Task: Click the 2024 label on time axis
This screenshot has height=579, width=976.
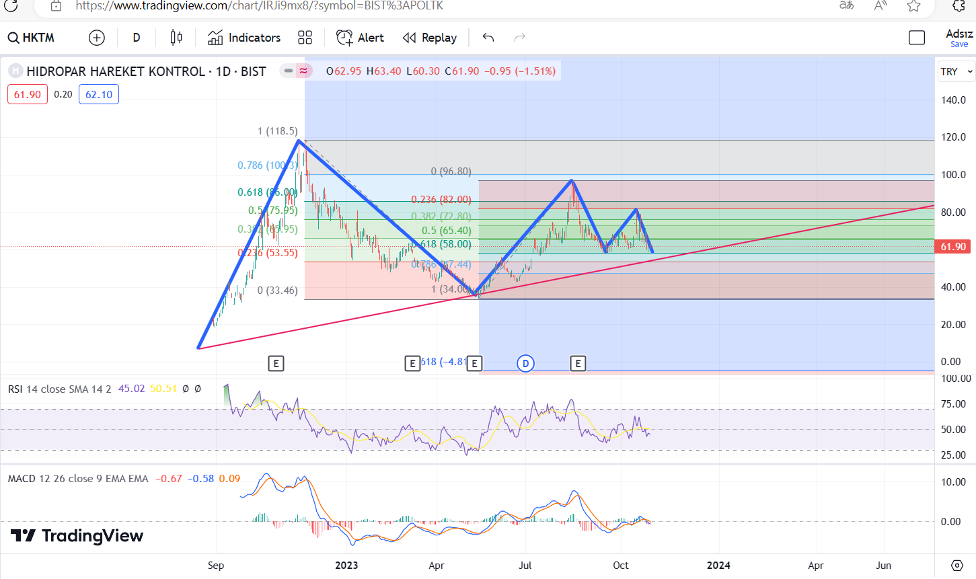Action: click(718, 566)
